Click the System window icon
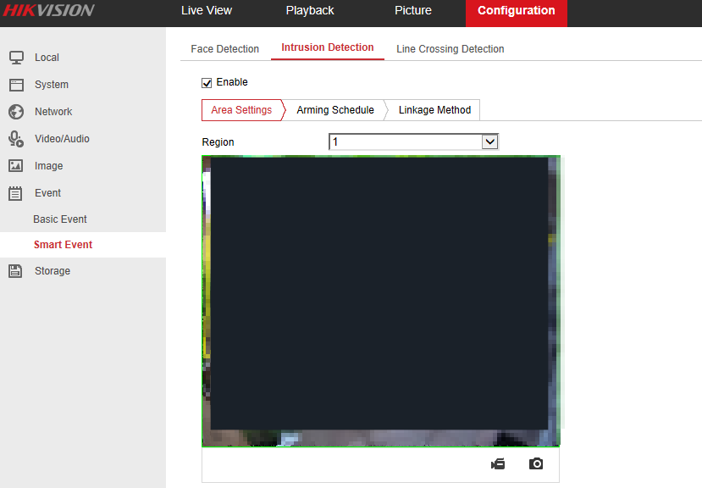702x488 pixels. pyautogui.click(x=15, y=85)
